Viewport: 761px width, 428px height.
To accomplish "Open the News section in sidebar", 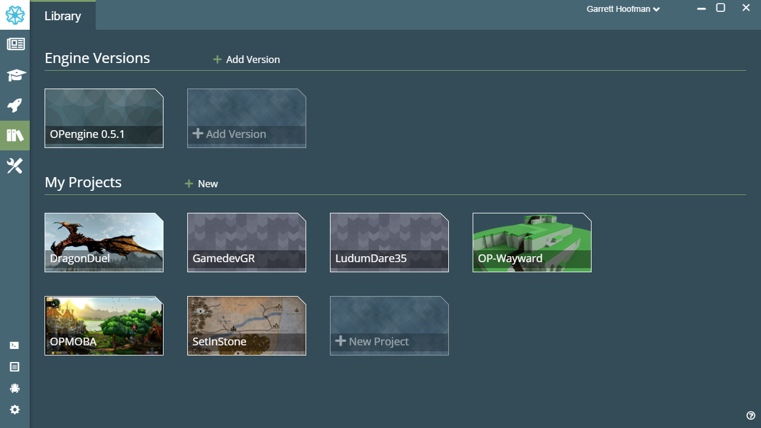I will pos(15,44).
